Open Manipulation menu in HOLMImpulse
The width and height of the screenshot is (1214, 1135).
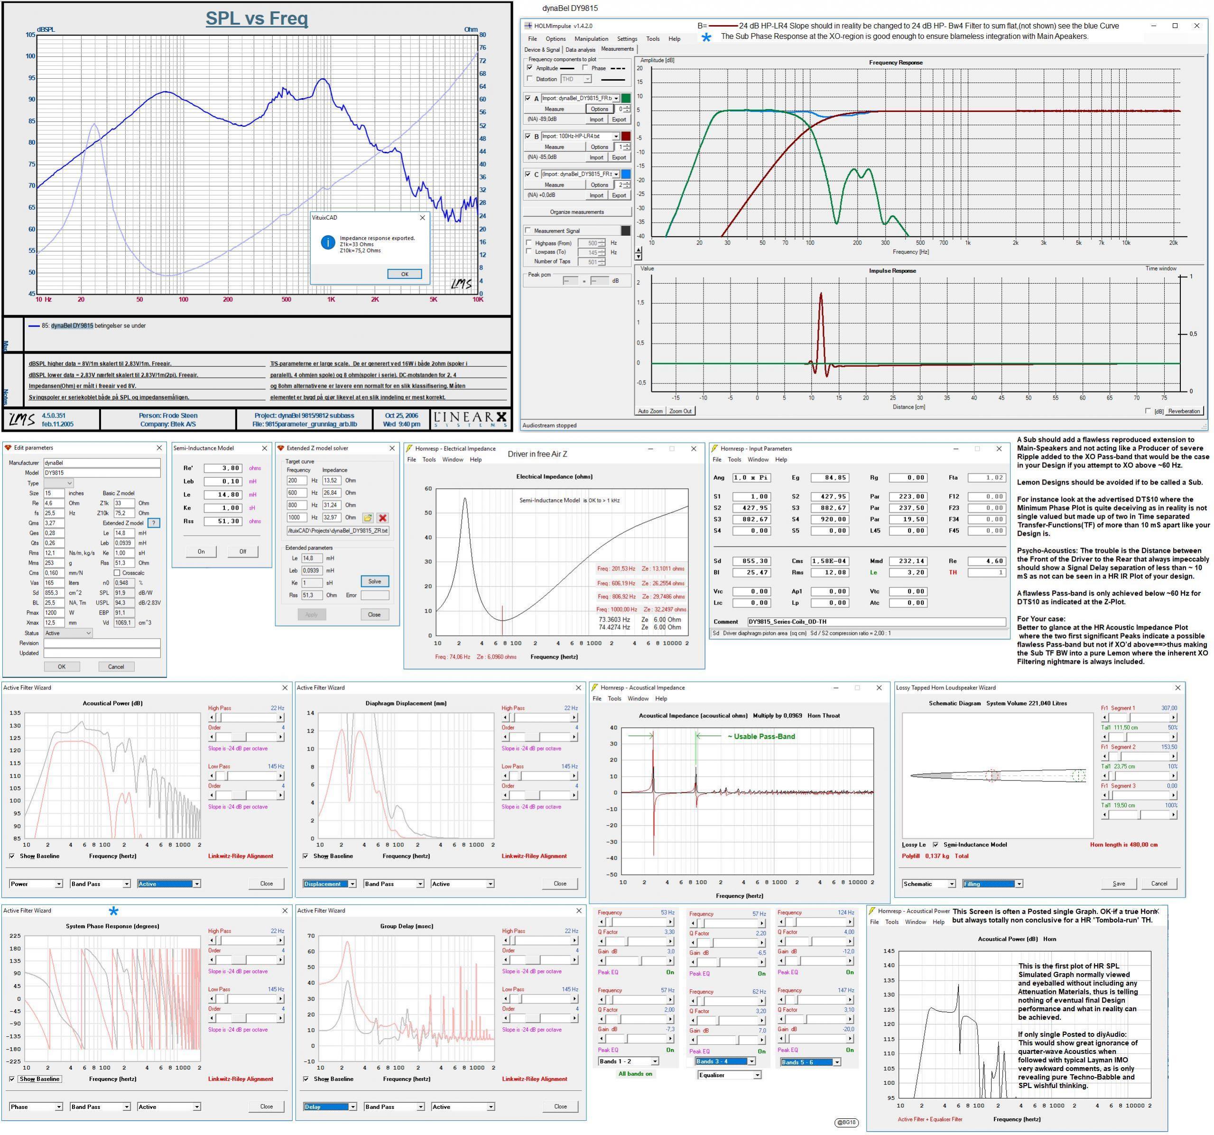pos(591,38)
